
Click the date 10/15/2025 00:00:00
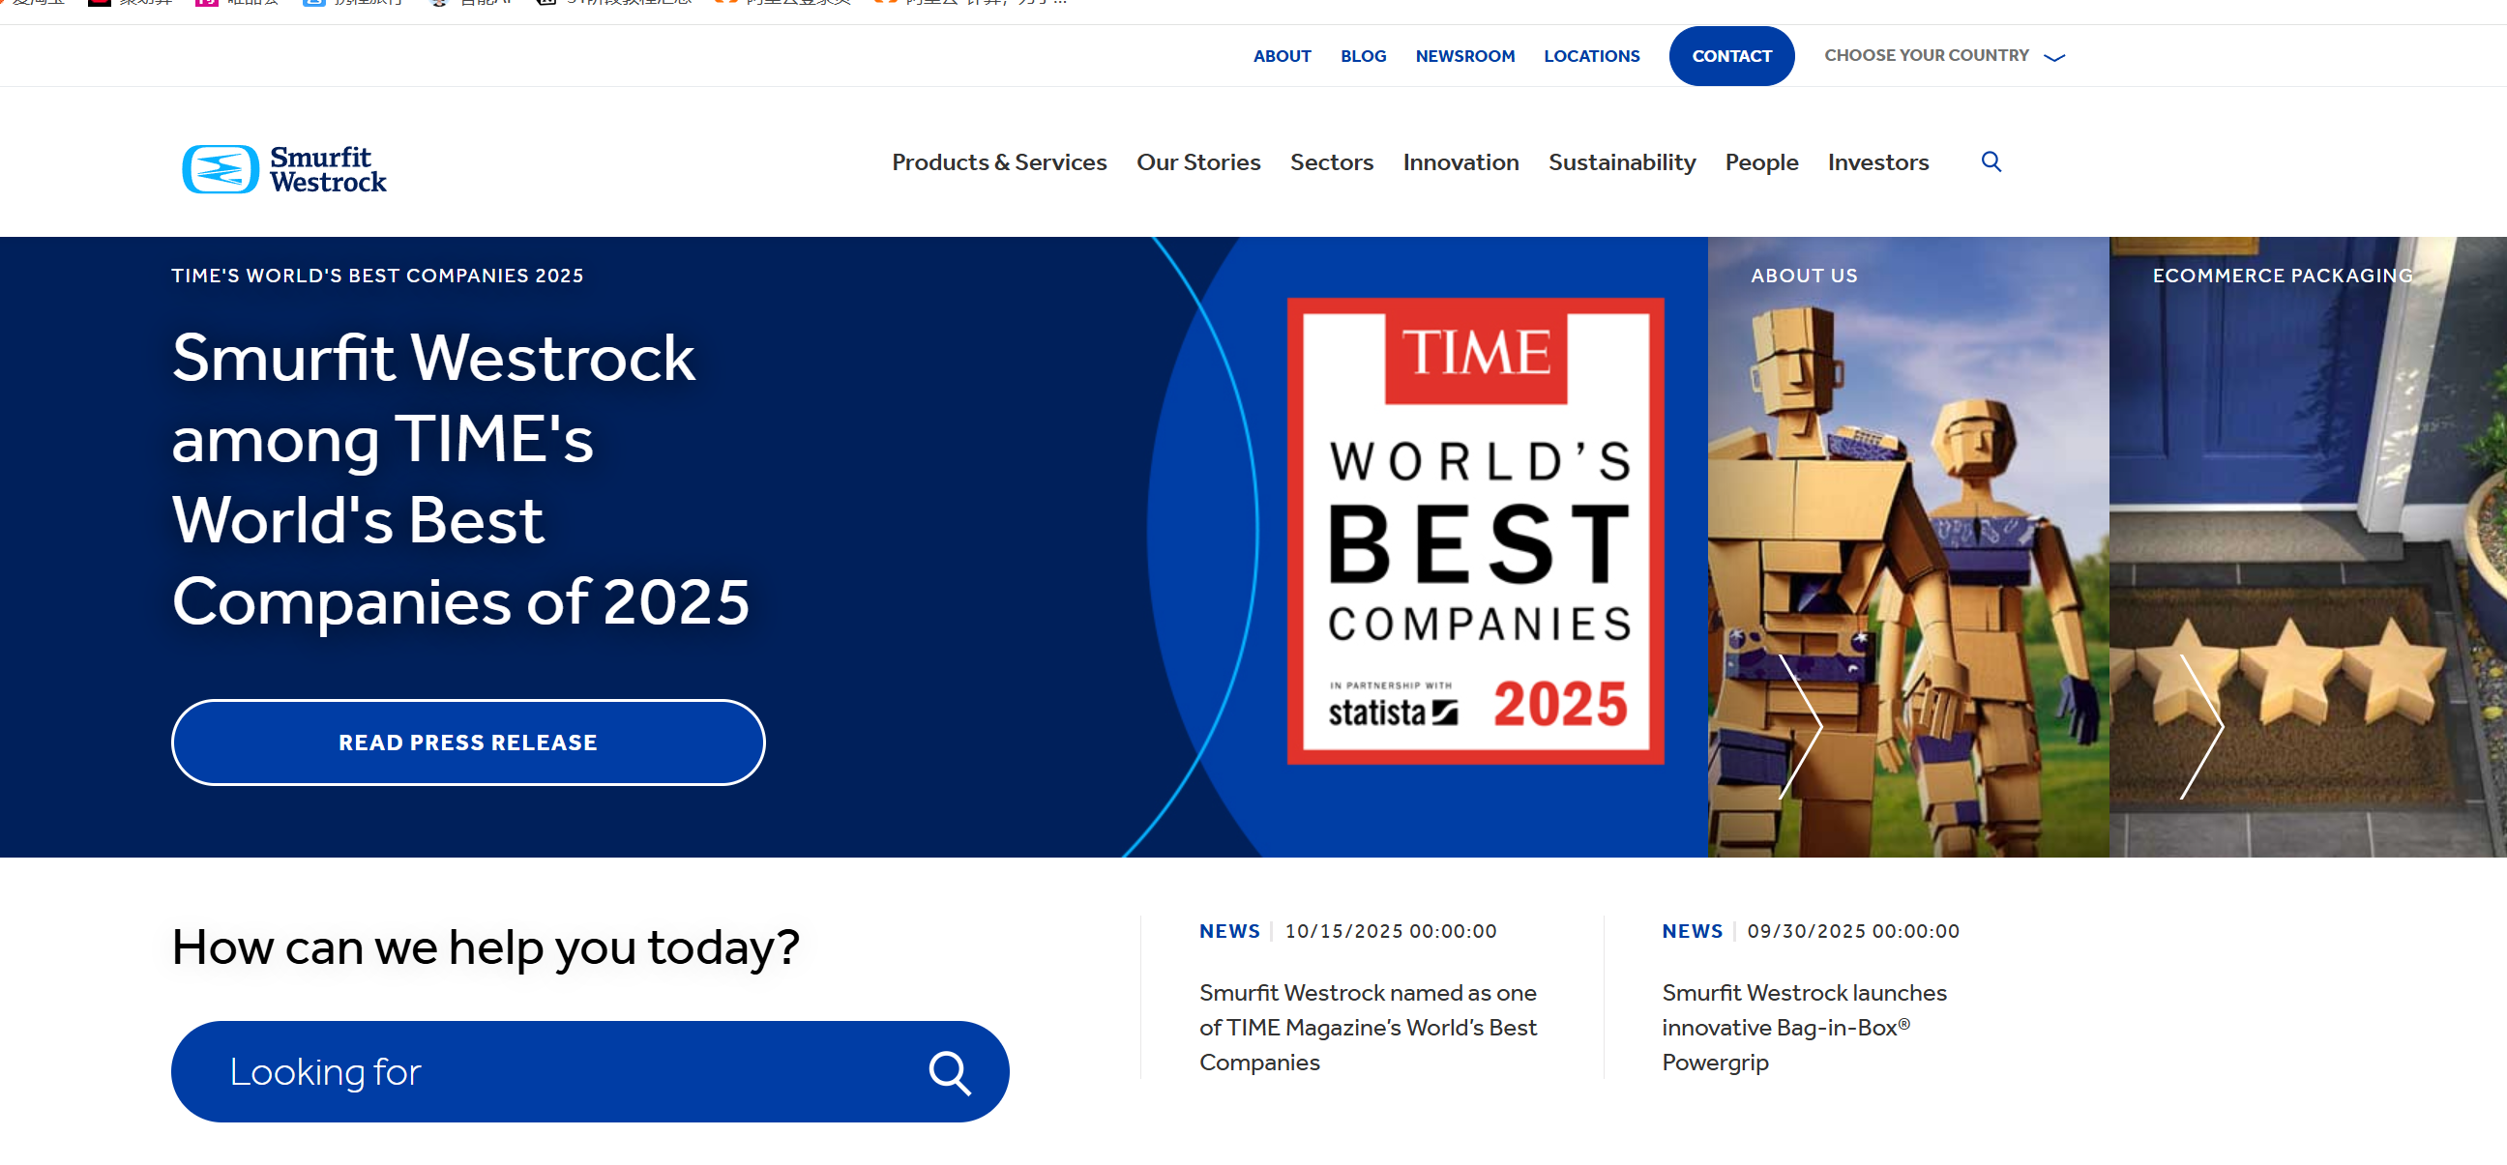(1391, 932)
